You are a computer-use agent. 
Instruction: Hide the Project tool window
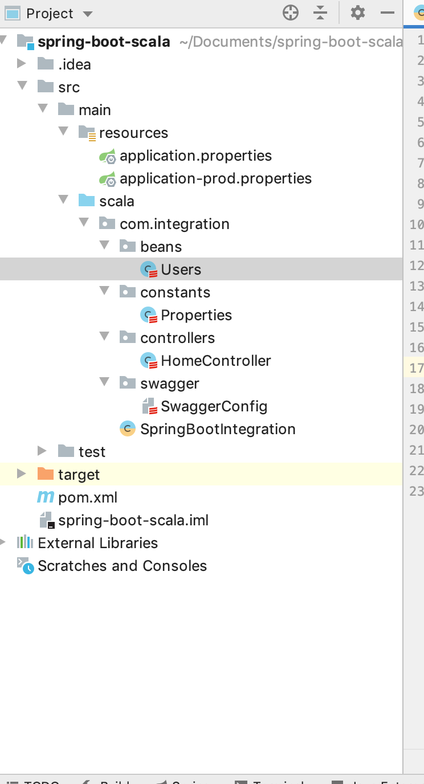(x=389, y=13)
